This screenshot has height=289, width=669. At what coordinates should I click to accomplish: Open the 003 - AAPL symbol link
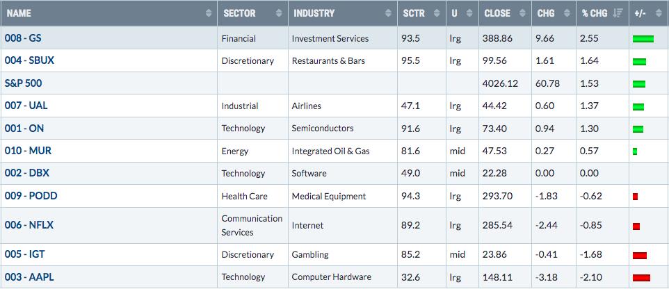(x=29, y=277)
